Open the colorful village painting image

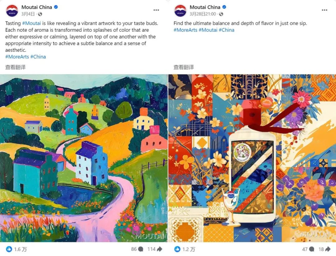pos(84,158)
